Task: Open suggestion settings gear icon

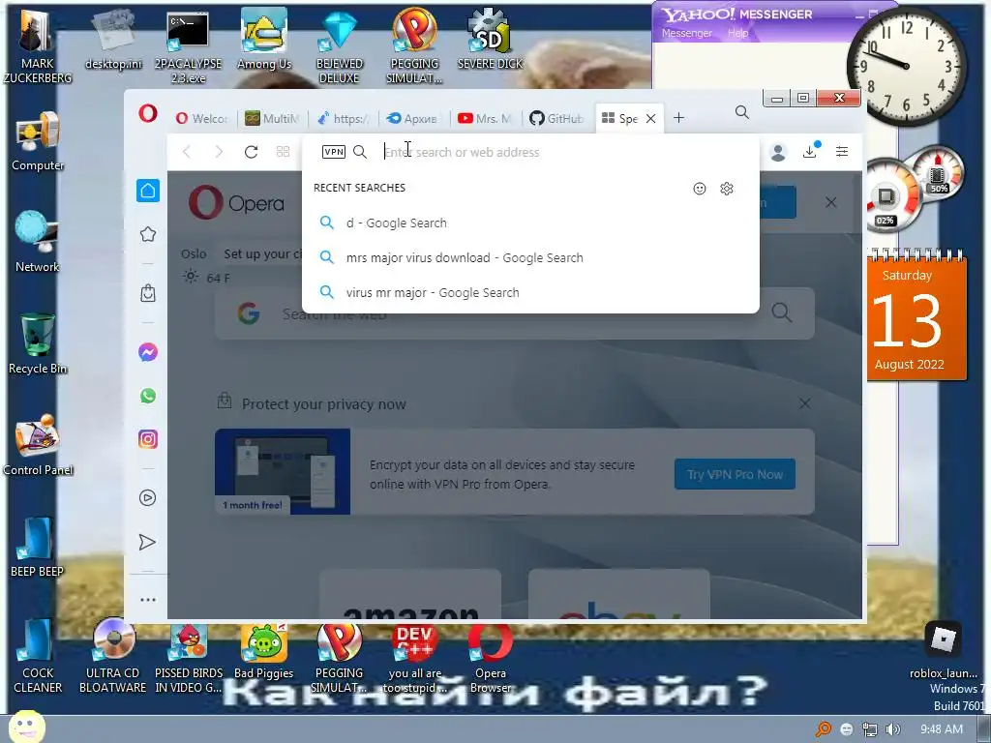Action: tap(727, 189)
